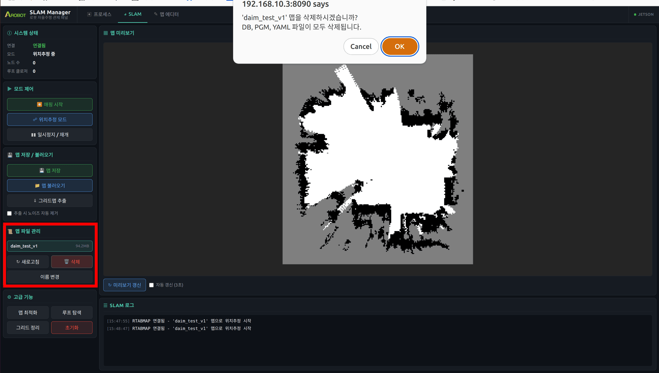Click the red 삭제 delete button

[72, 262]
